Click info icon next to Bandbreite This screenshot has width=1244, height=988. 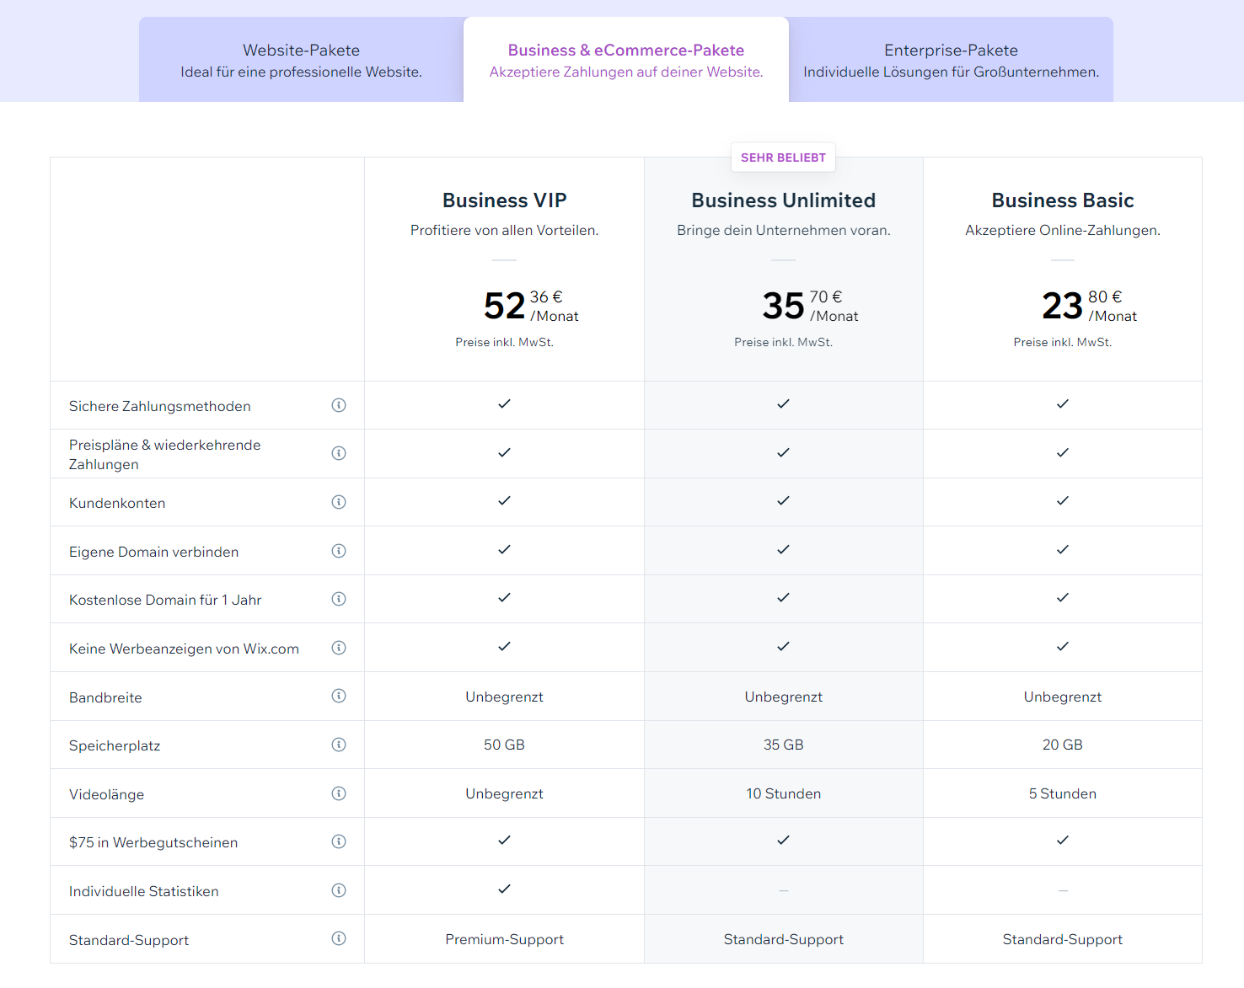coord(339,696)
